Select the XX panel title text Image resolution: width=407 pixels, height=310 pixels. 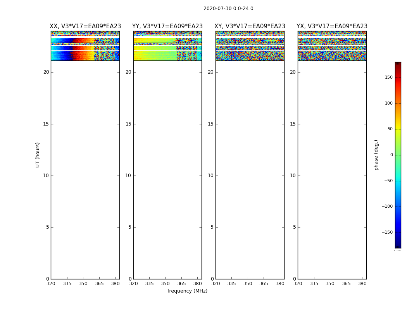[x=85, y=26]
